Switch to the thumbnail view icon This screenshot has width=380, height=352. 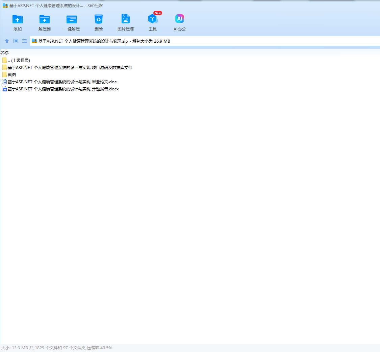pyautogui.click(x=16, y=41)
